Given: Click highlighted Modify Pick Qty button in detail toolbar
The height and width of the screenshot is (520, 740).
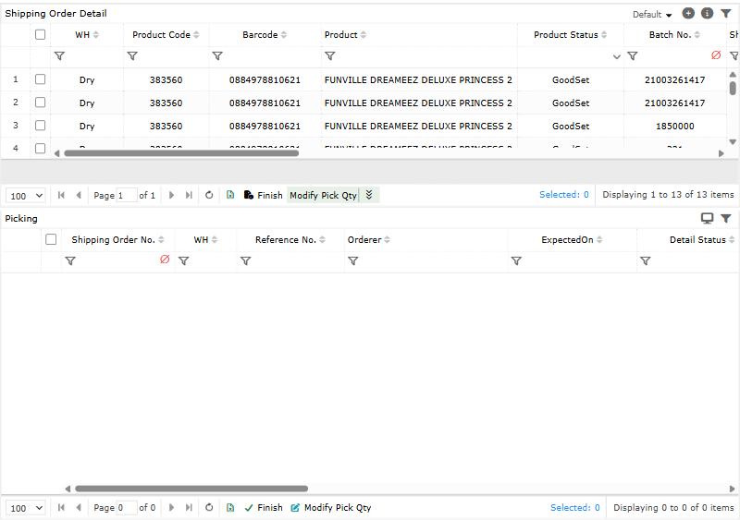Looking at the screenshot, I should pyautogui.click(x=323, y=195).
